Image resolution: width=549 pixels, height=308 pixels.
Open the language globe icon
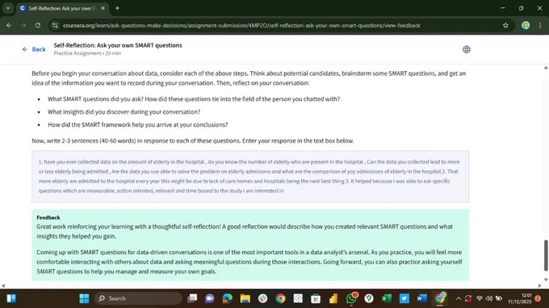click(467, 49)
